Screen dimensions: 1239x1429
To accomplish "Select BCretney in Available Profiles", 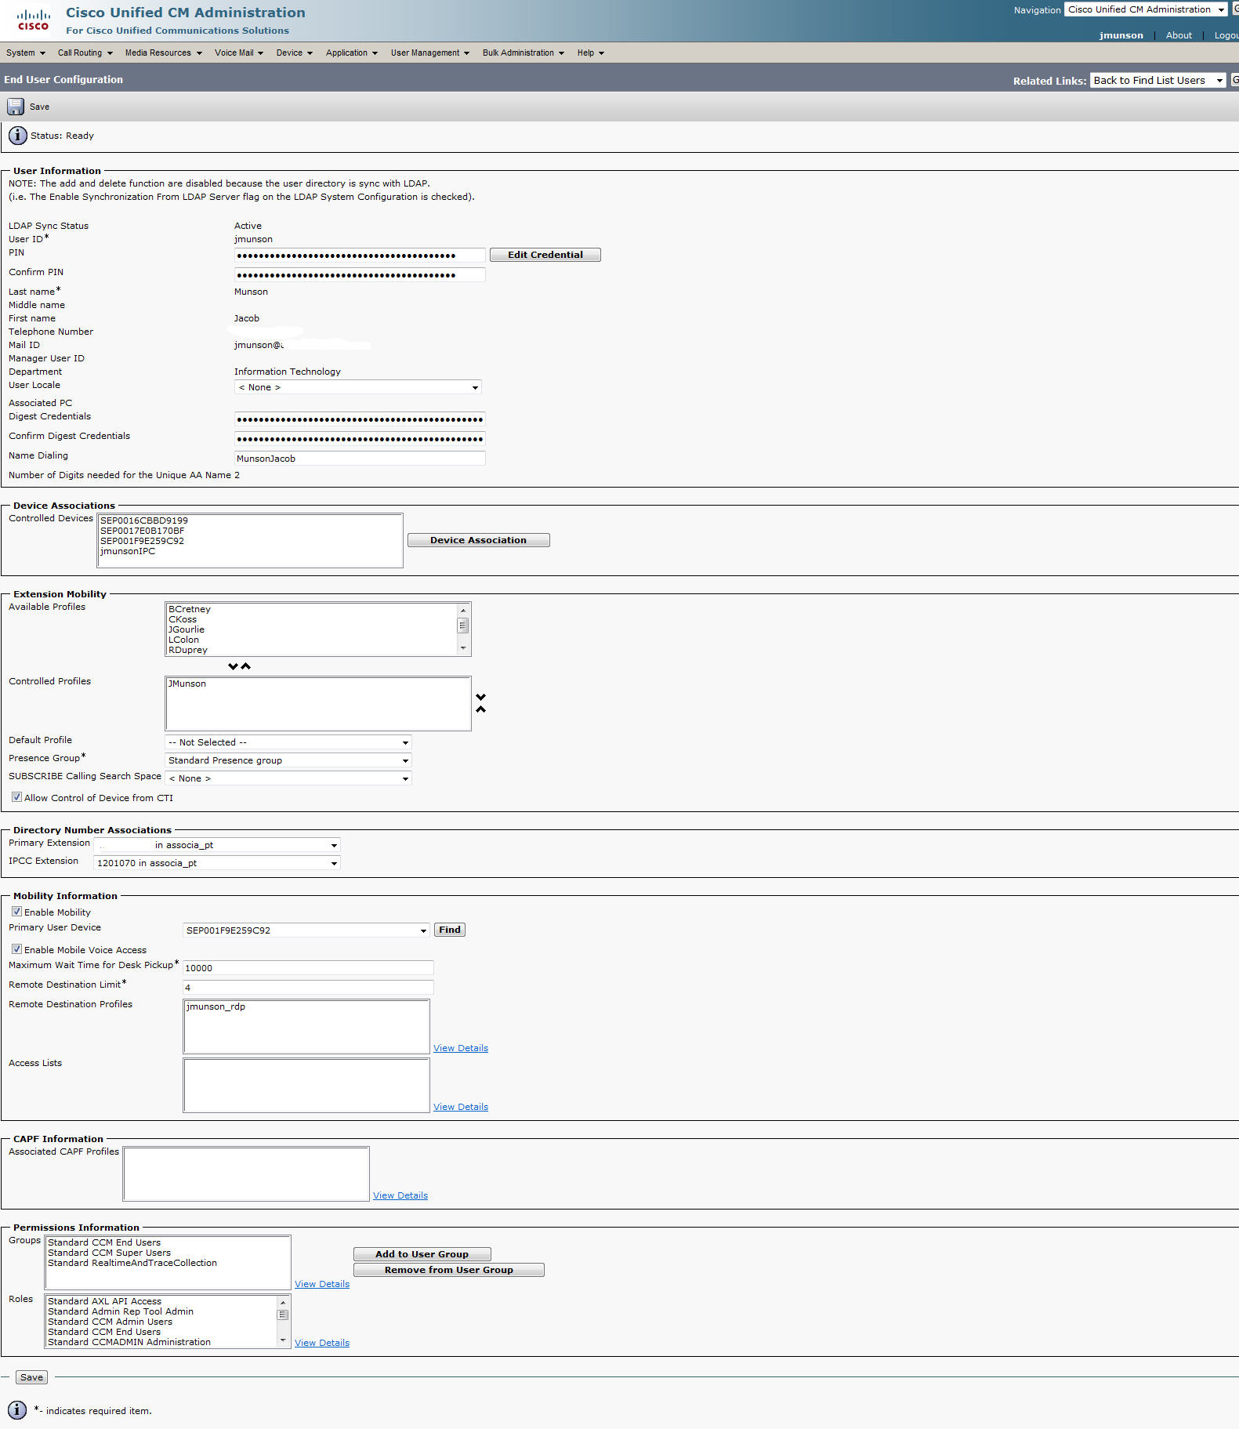I will (x=190, y=609).
